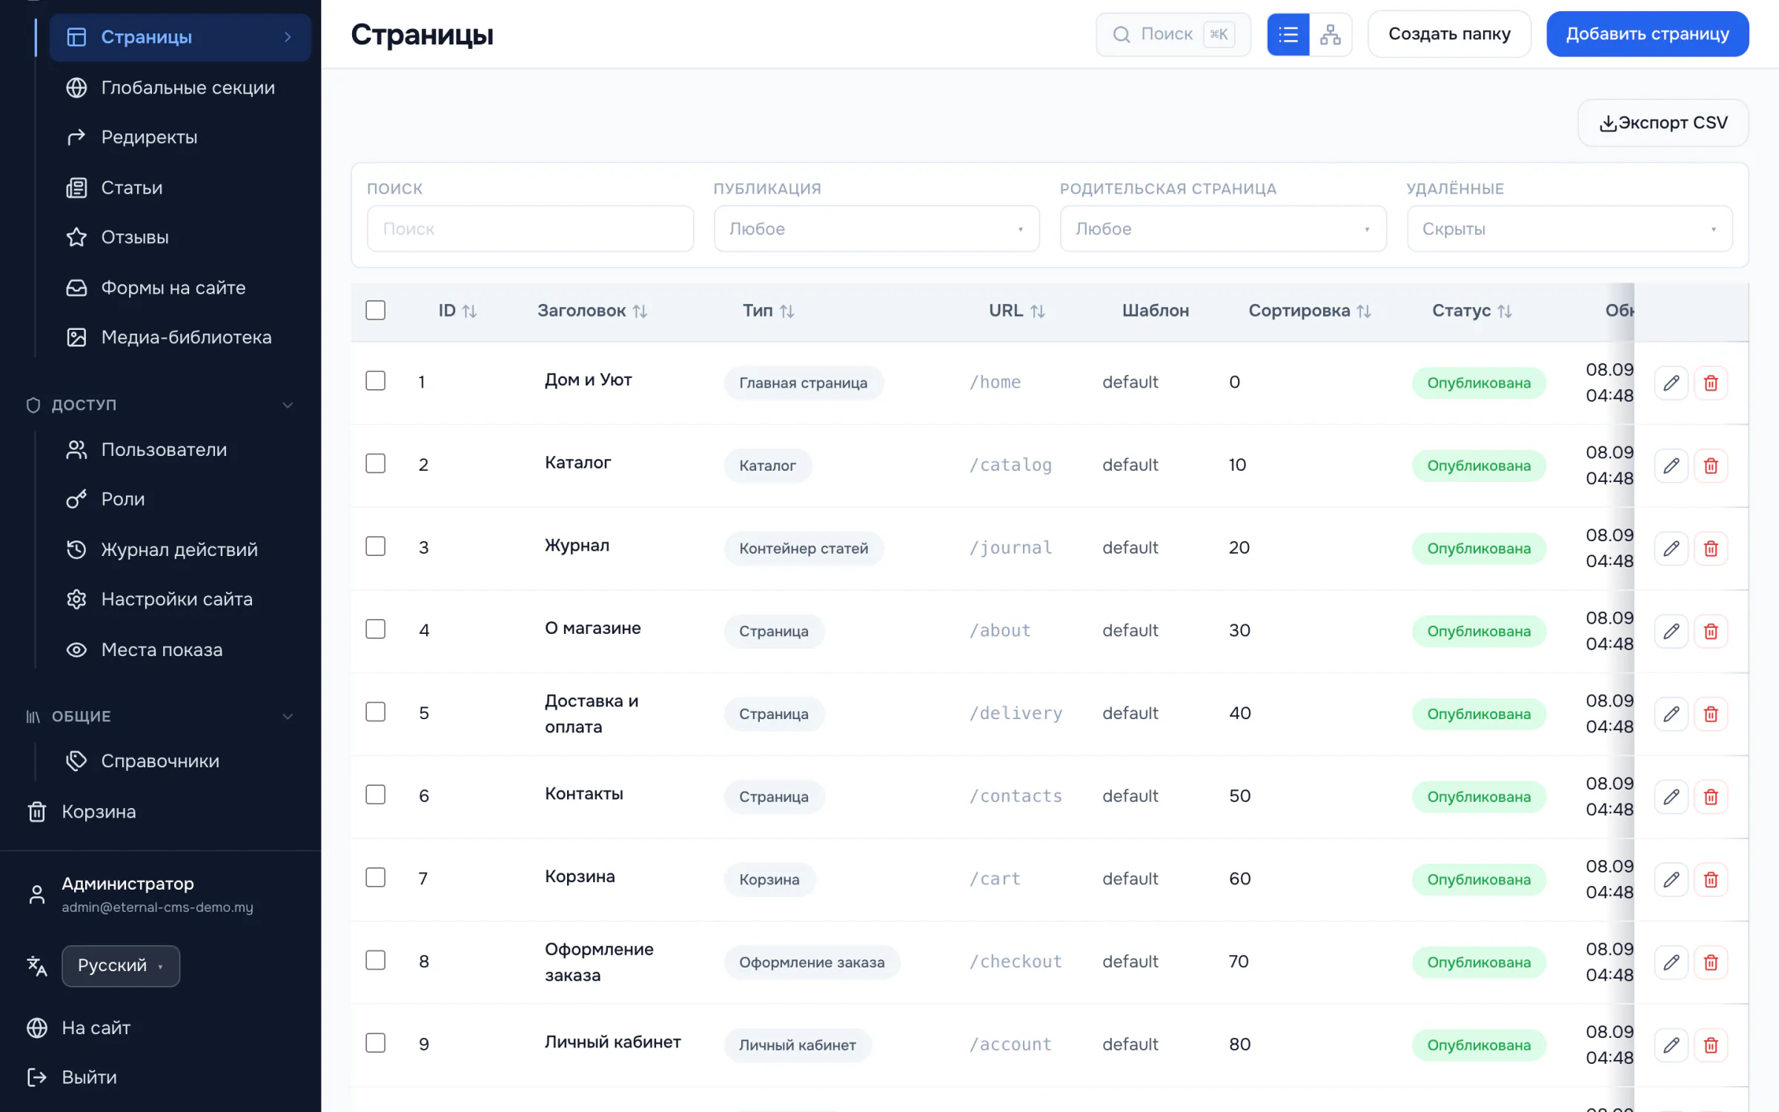The height and width of the screenshot is (1112, 1779).
Task: Sort table by Статус column
Action: (1471, 311)
